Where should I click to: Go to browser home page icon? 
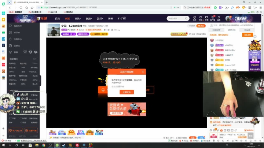tap(27, 8)
